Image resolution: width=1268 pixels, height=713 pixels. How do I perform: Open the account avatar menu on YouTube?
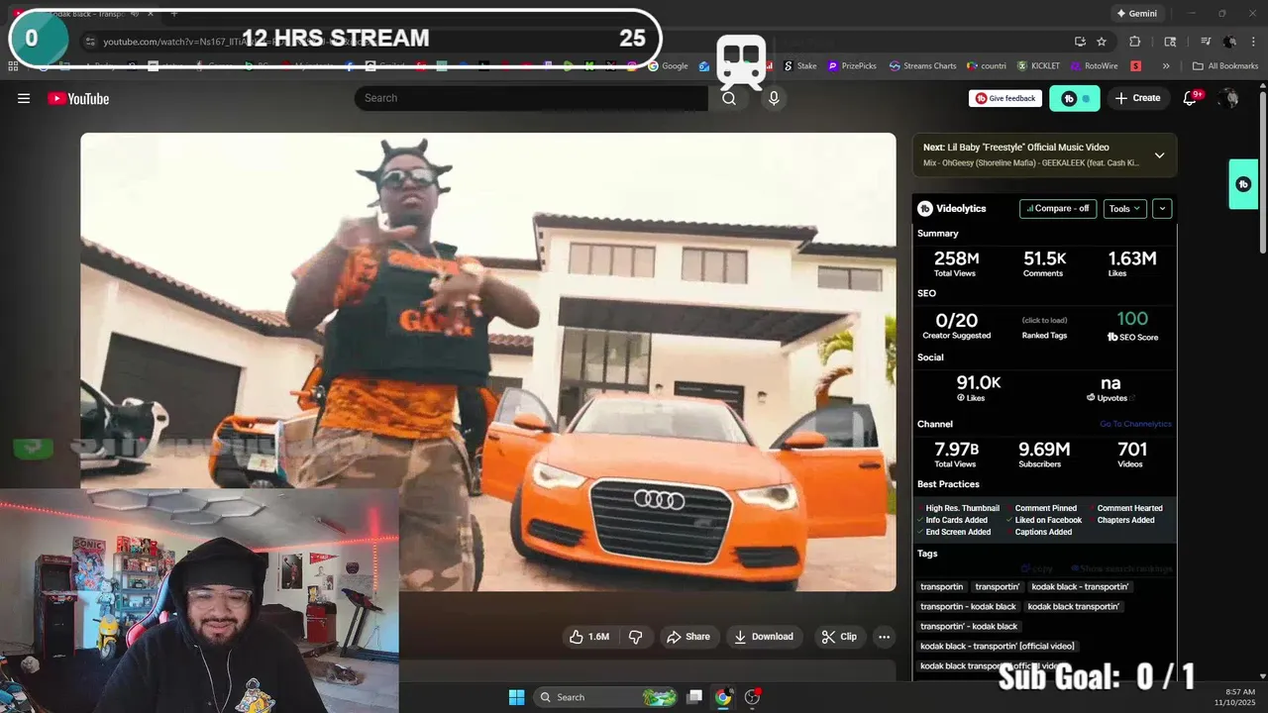[1229, 98]
